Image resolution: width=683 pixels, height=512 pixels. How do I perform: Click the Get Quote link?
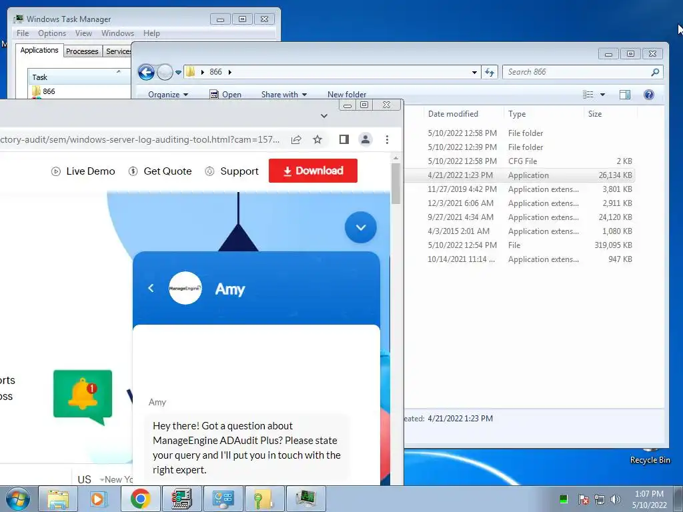point(160,171)
